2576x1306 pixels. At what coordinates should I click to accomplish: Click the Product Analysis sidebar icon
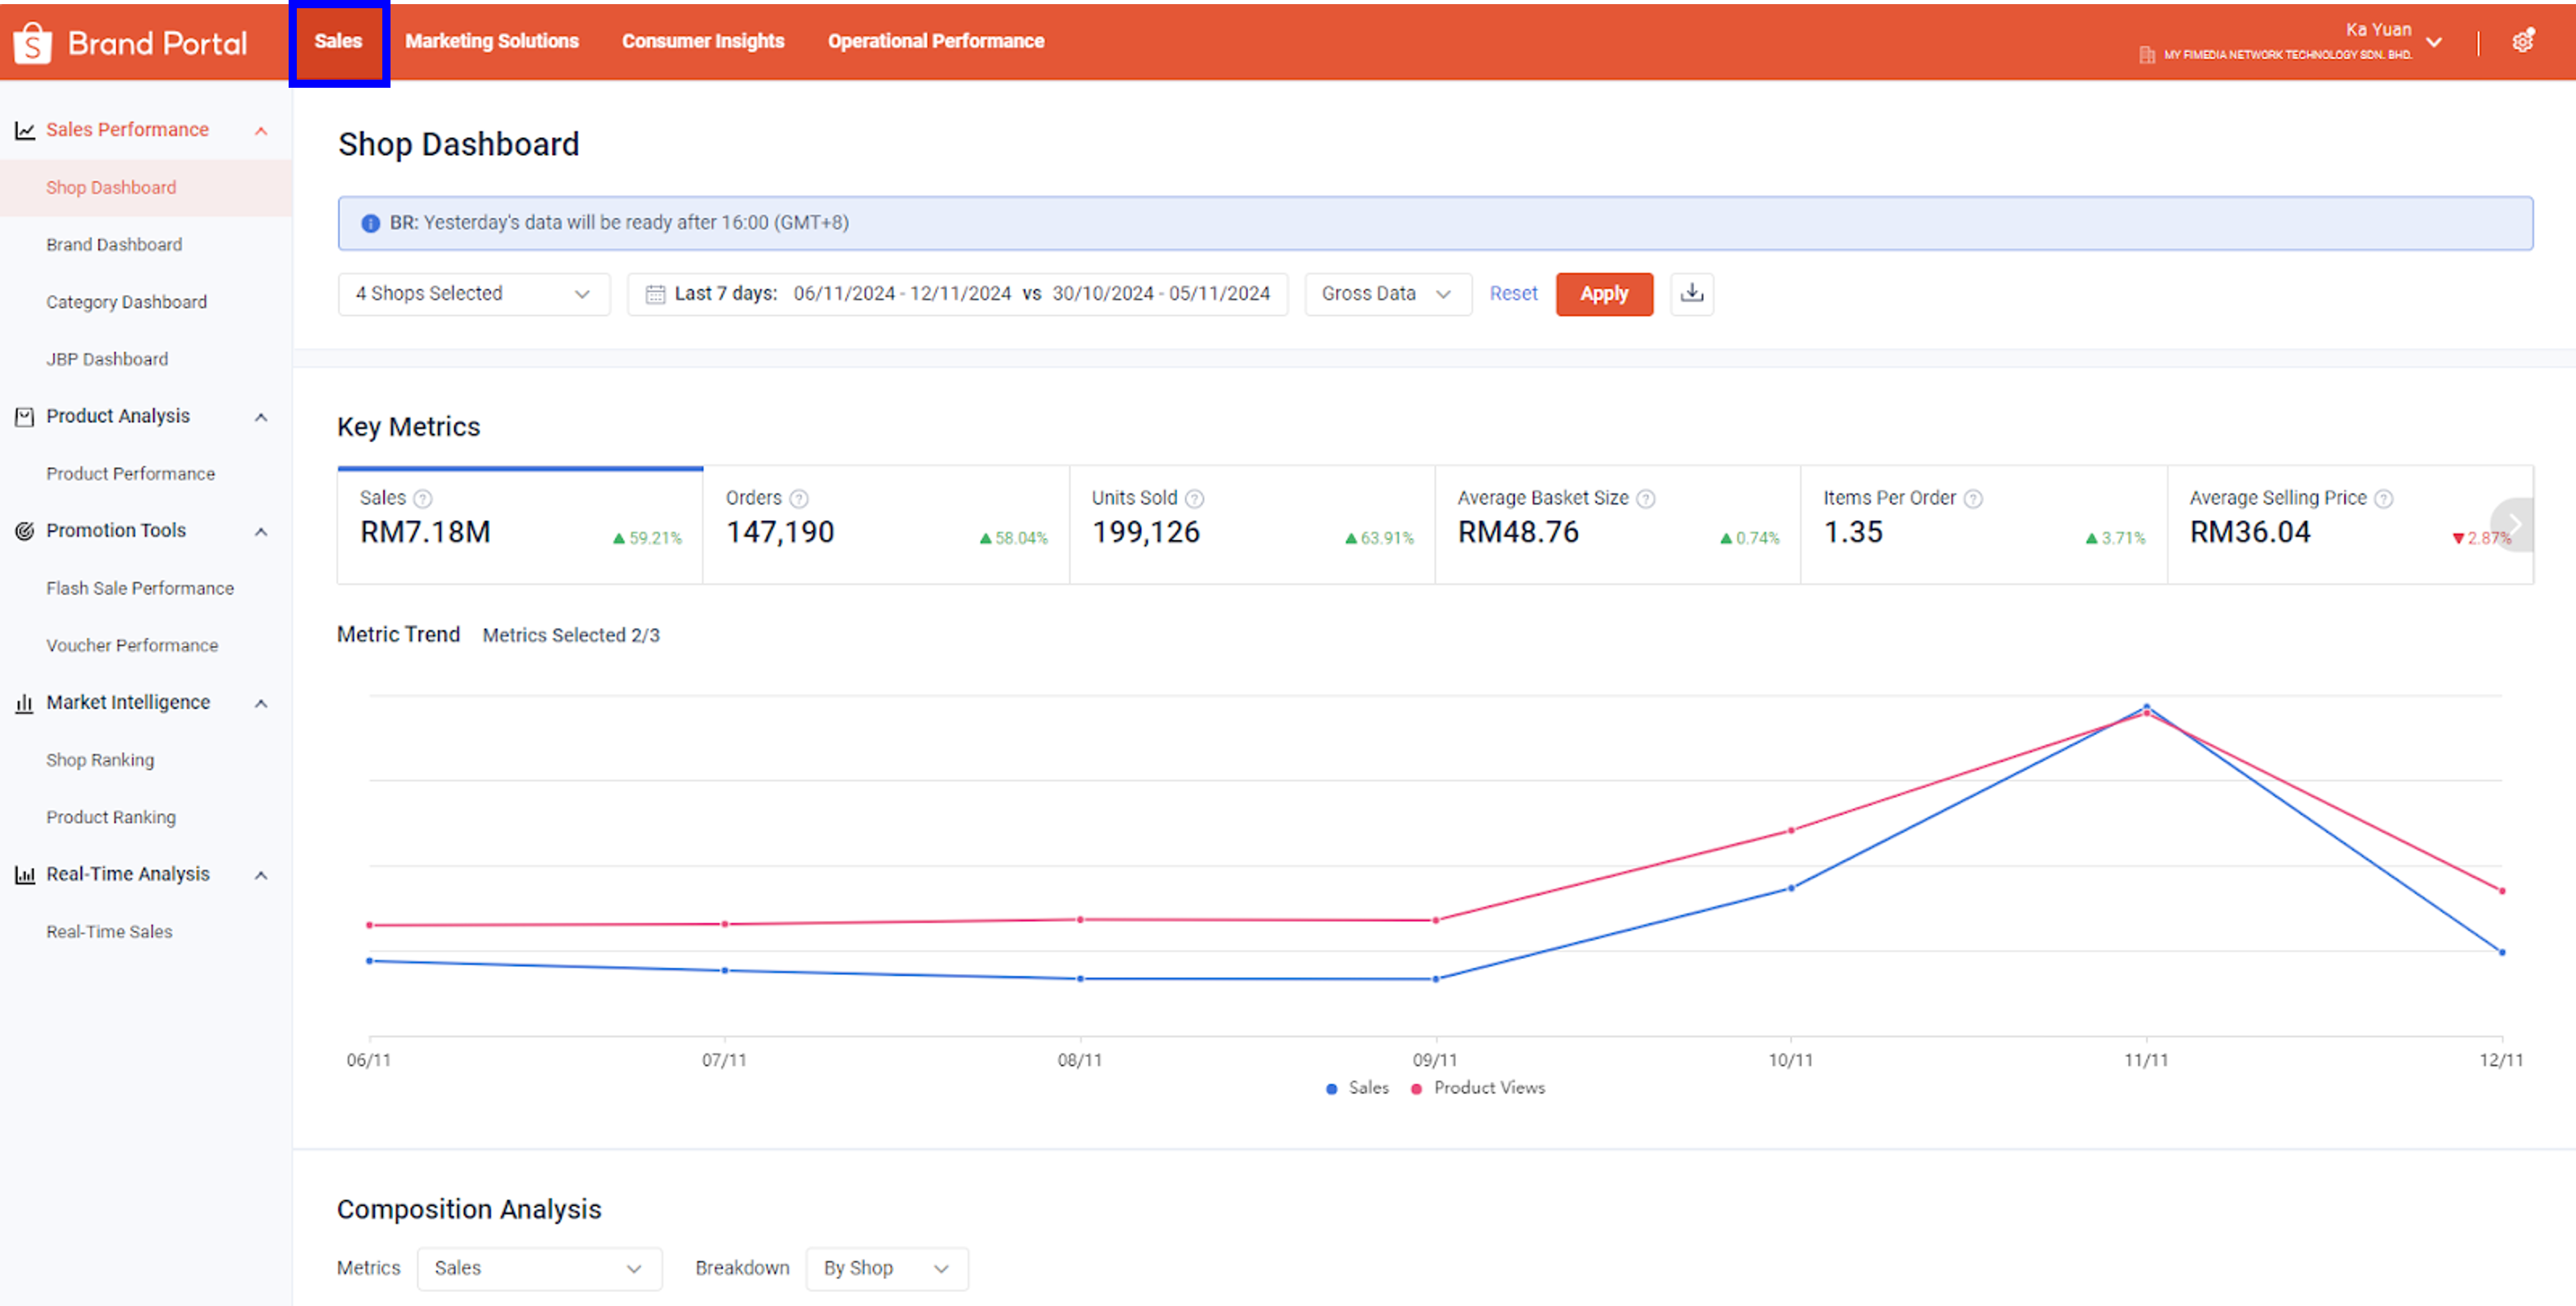tap(24, 415)
